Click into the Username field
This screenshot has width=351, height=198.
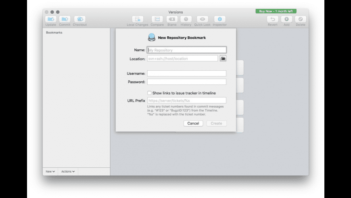click(187, 73)
